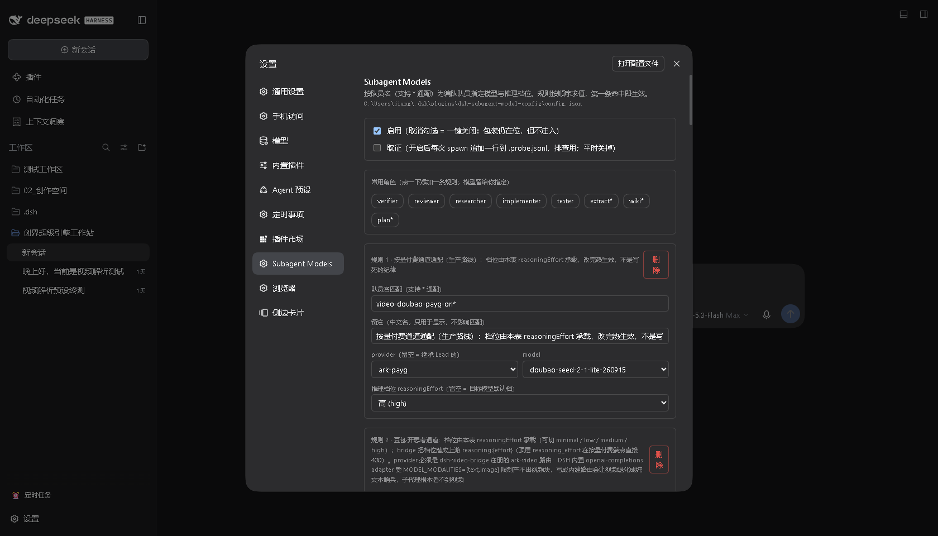The width and height of the screenshot is (938, 536).
Task: Open 插件市场 settings tab
Action: [x=298, y=239]
